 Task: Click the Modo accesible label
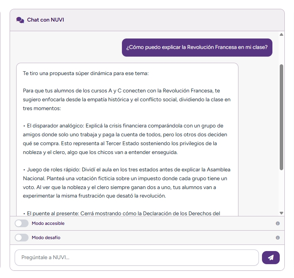click(48, 223)
